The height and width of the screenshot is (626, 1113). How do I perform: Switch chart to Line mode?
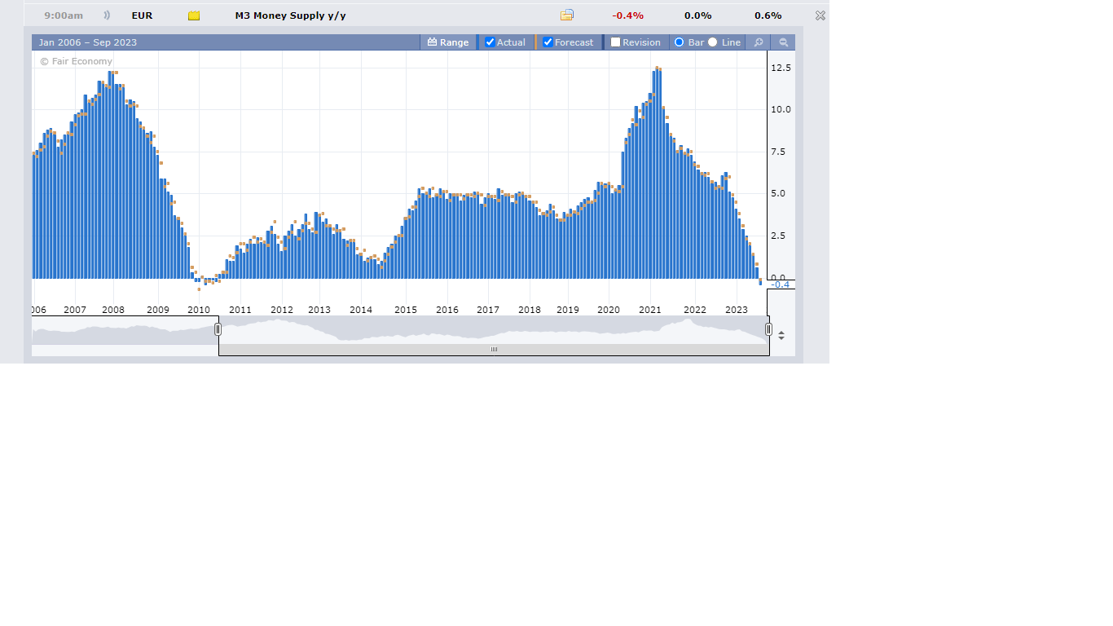point(712,42)
